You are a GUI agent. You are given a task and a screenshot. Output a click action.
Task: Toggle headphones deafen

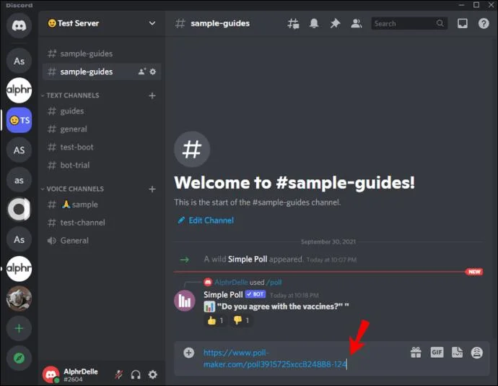136,374
